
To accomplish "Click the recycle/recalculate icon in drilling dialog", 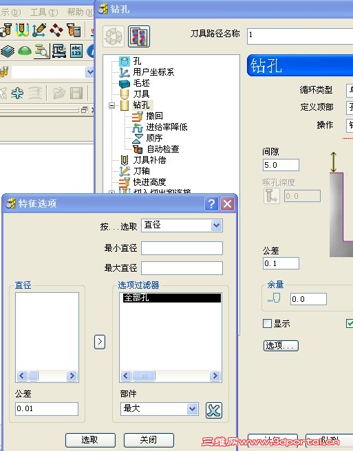I will point(114,36).
